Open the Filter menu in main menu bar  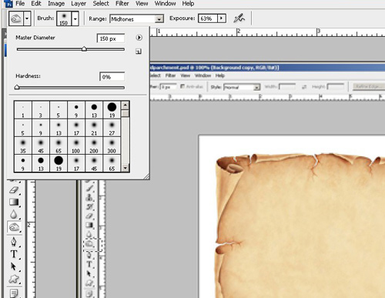click(x=122, y=4)
